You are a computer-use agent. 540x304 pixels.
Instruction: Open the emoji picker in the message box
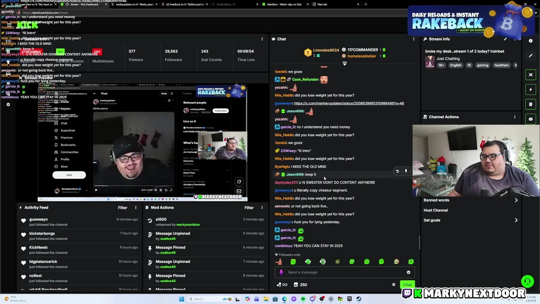(x=408, y=272)
